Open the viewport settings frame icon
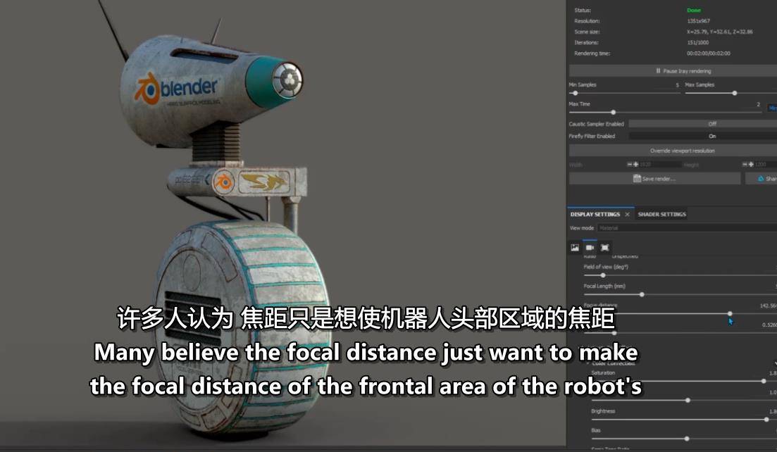This screenshot has width=777, height=452. [604, 248]
